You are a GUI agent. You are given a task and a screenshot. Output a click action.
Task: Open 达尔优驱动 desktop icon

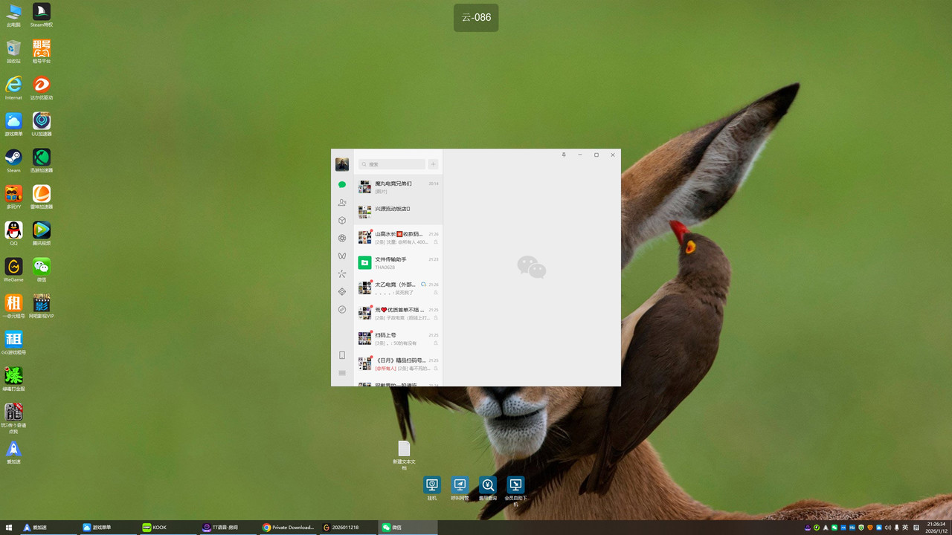(42, 88)
